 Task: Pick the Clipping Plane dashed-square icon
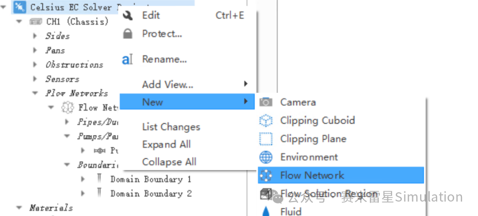[266, 139]
